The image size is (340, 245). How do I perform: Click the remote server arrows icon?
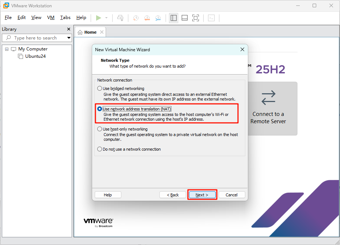[x=268, y=98]
